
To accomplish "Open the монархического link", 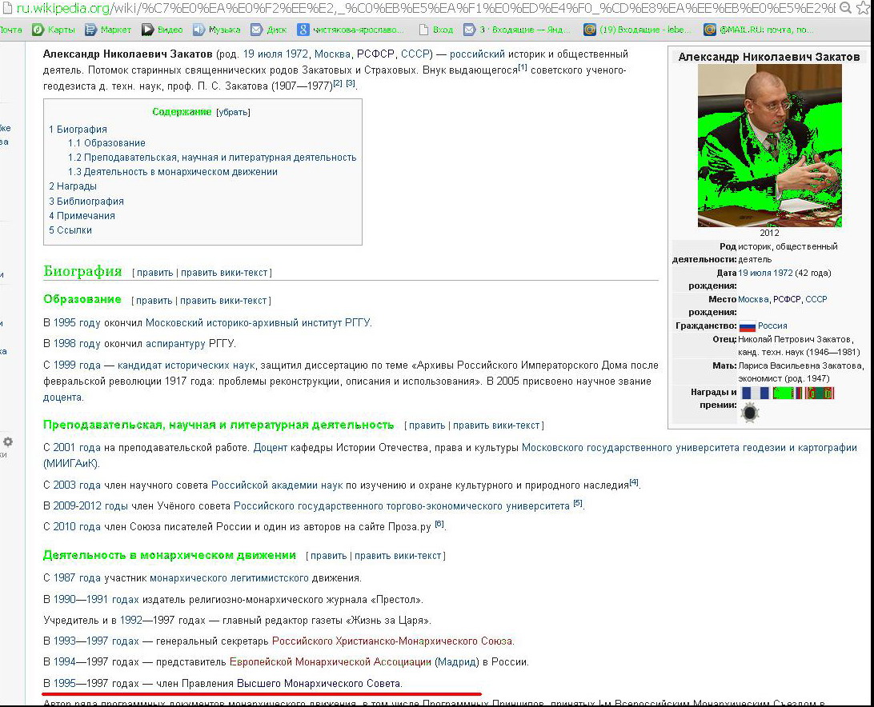I will click(x=188, y=578).
